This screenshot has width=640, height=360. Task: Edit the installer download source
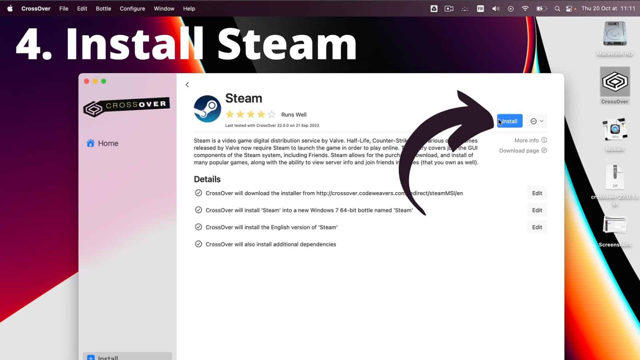[537, 193]
